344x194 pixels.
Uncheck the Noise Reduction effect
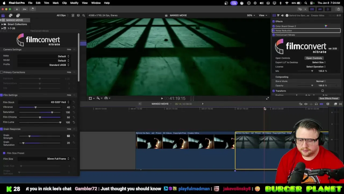pyautogui.click(x=274, y=30)
